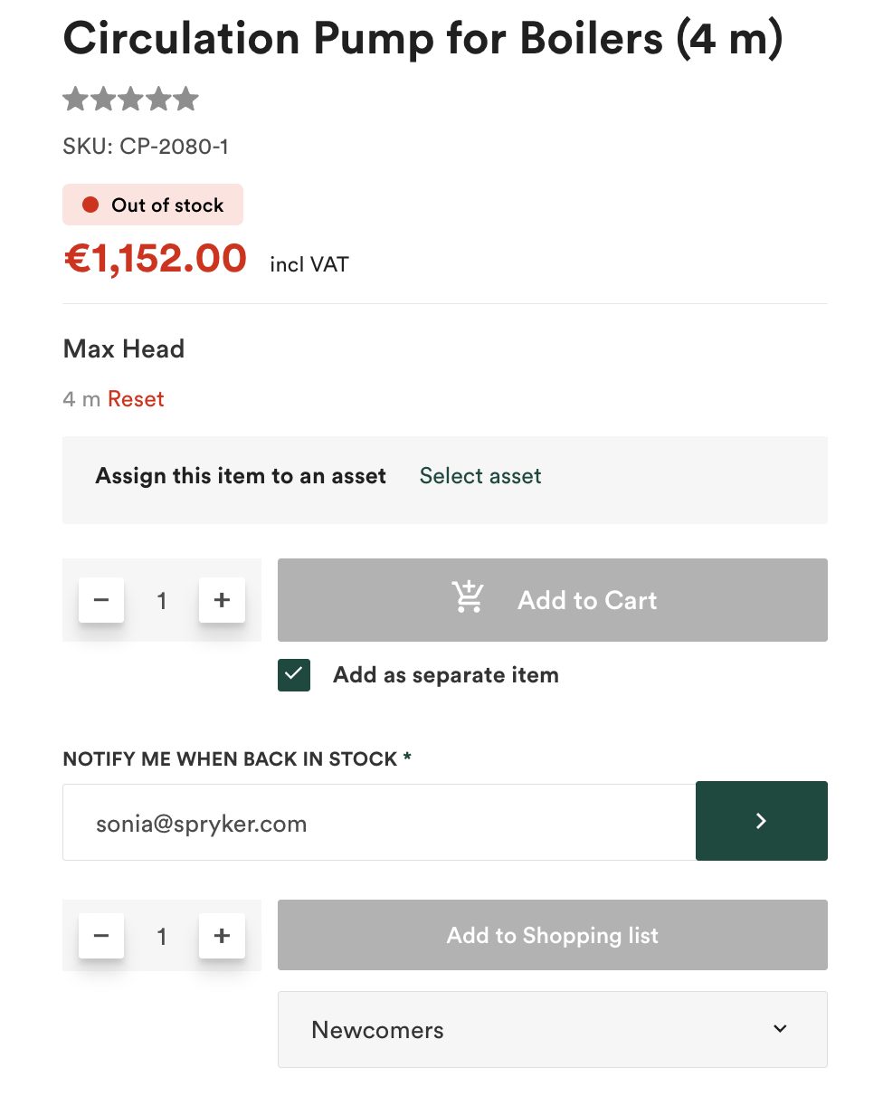Click the Out of stock status indicator
The height and width of the screenshot is (1106, 883).
click(152, 205)
